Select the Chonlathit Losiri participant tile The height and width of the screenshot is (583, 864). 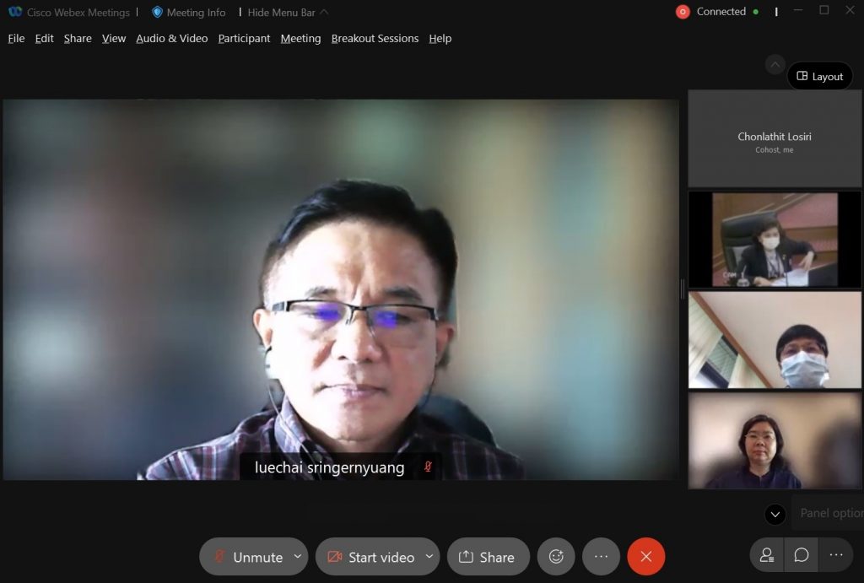[x=775, y=139]
